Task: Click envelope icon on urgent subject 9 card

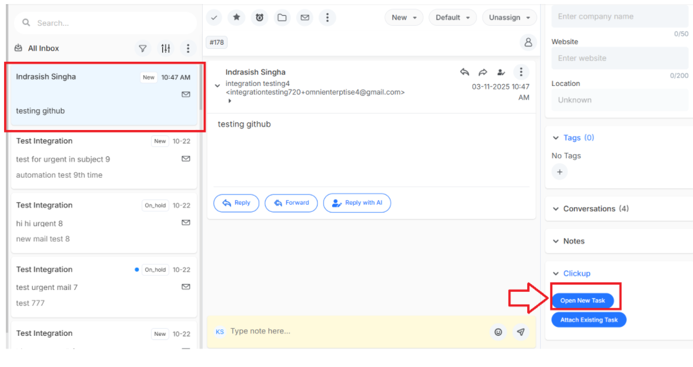Action: tap(186, 159)
